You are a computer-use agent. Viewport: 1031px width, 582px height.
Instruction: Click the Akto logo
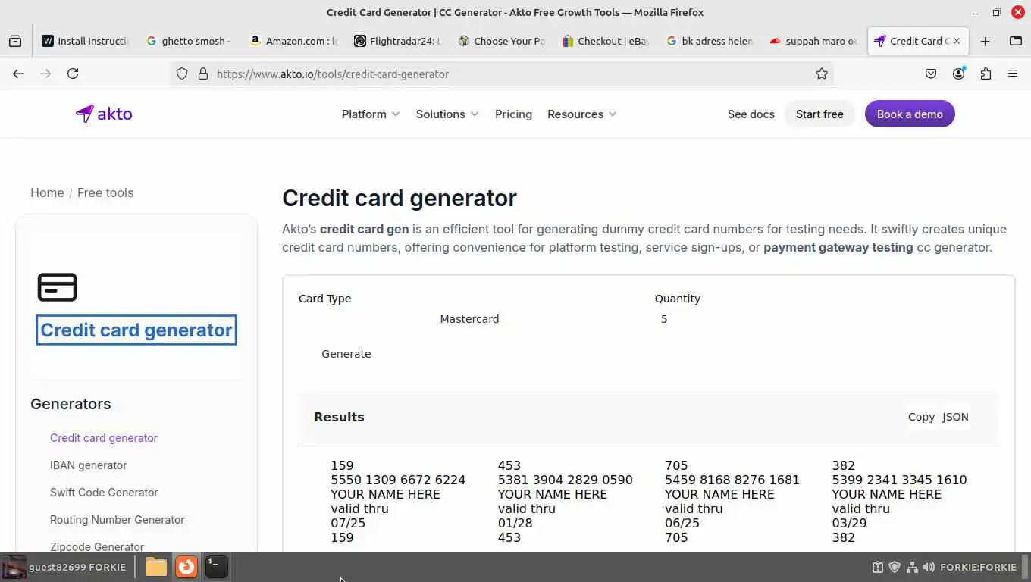point(104,114)
